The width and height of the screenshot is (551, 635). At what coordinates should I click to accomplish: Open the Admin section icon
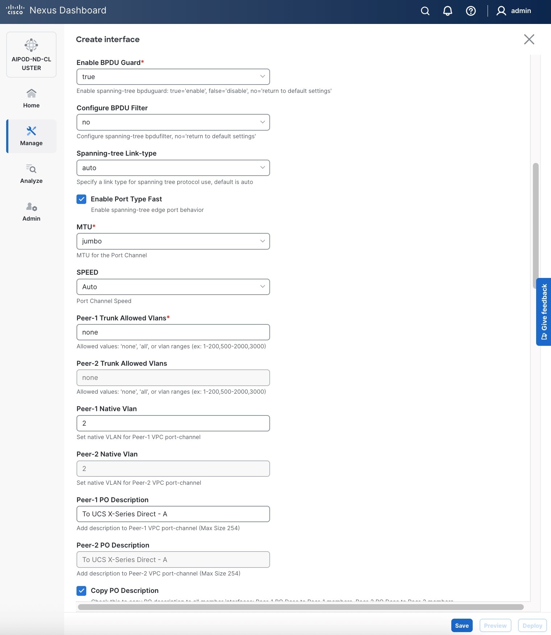(31, 211)
